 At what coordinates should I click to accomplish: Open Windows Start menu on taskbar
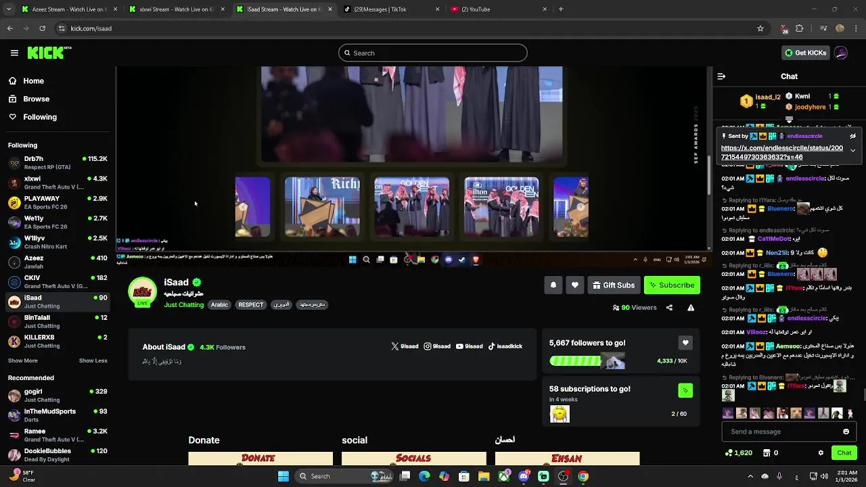pos(283,476)
